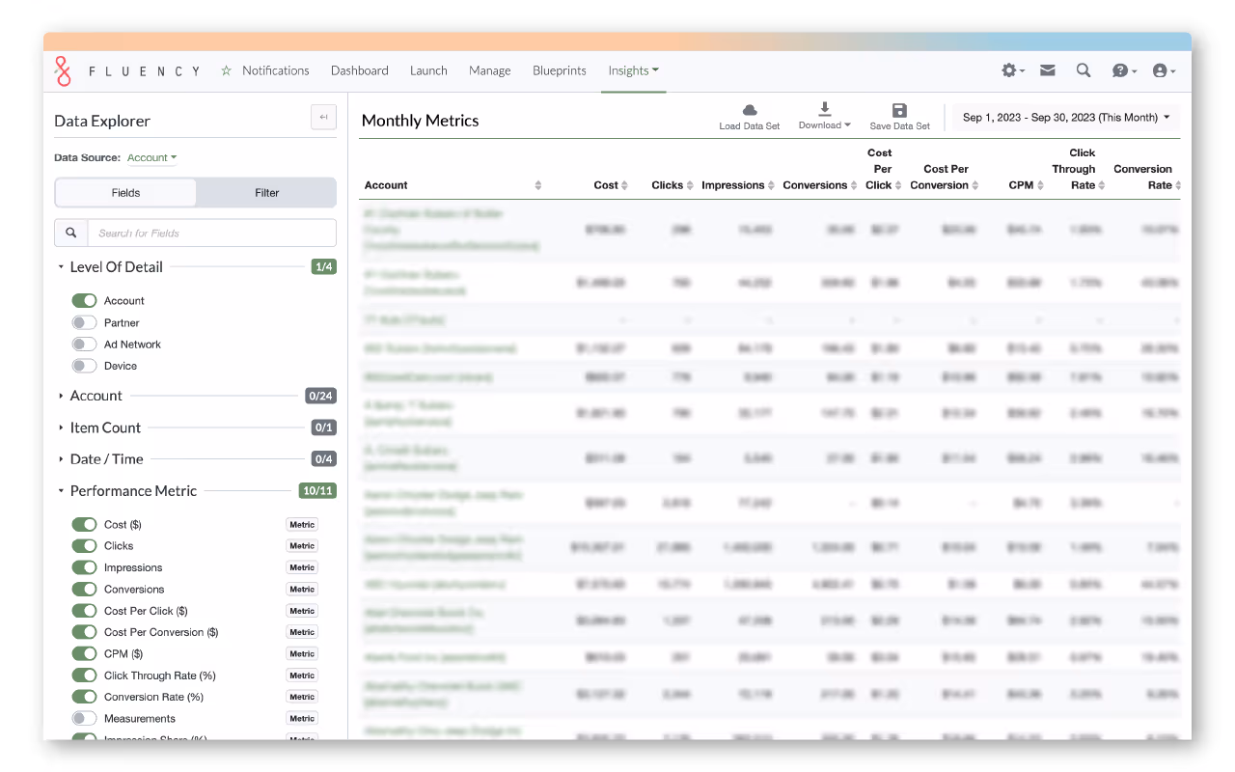Sort by the Impressions column arrows
This screenshot has width=1235, height=772.
point(772,185)
